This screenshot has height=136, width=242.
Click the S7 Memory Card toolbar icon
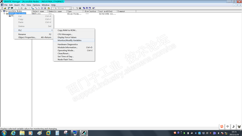[12, 8]
